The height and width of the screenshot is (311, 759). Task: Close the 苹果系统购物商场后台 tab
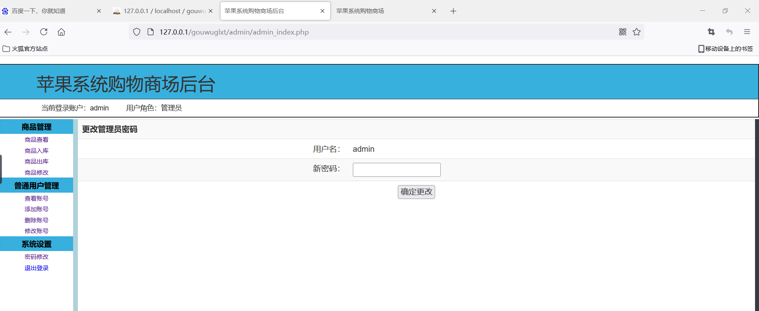322,11
